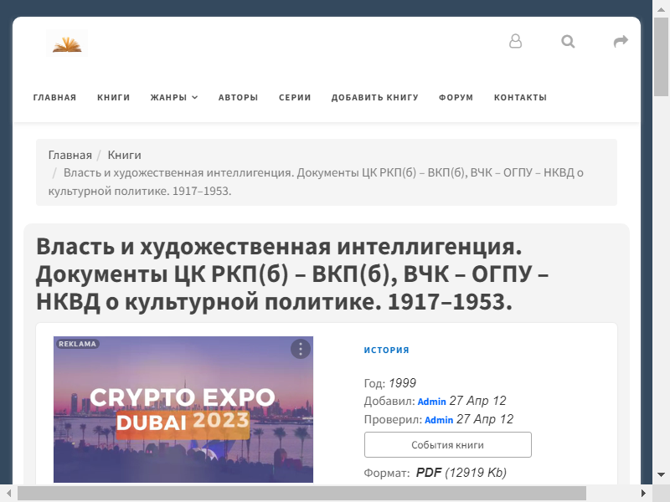This screenshot has width=670, height=502.
Task: Select Серии in the navigation bar
Action: click(x=295, y=98)
